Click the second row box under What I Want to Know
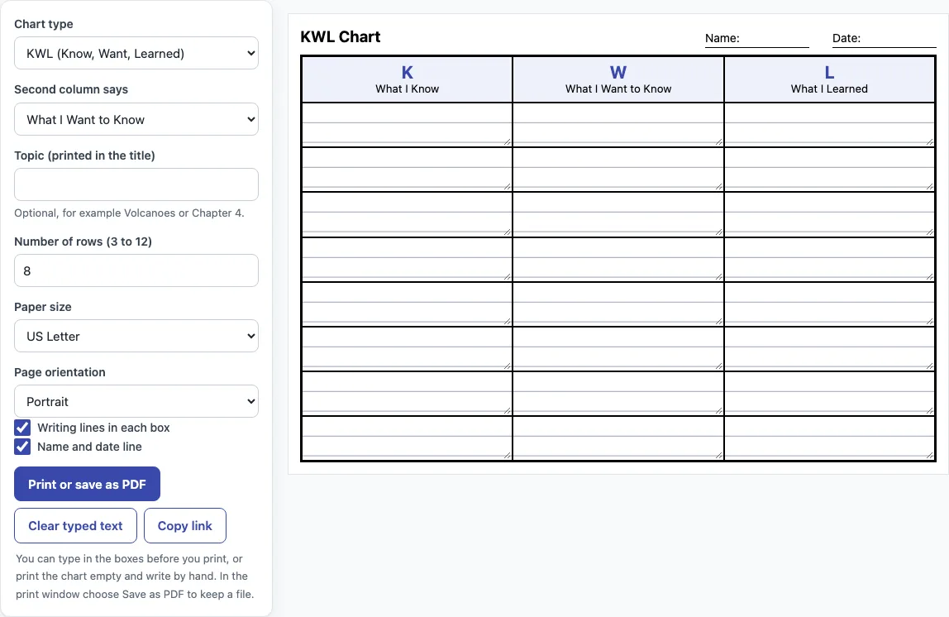 (618, 170)
